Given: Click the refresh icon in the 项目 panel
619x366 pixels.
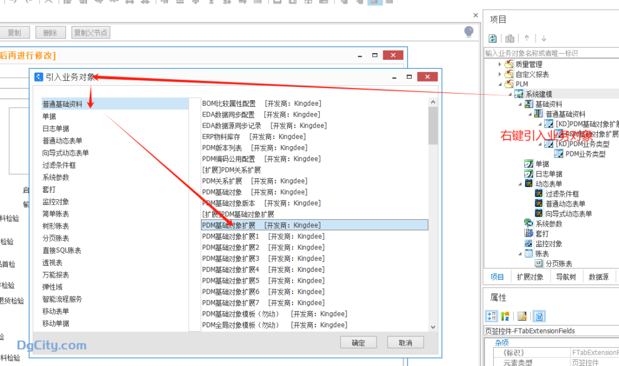Looking at the screenshot, I should click(x=493, y=38).
